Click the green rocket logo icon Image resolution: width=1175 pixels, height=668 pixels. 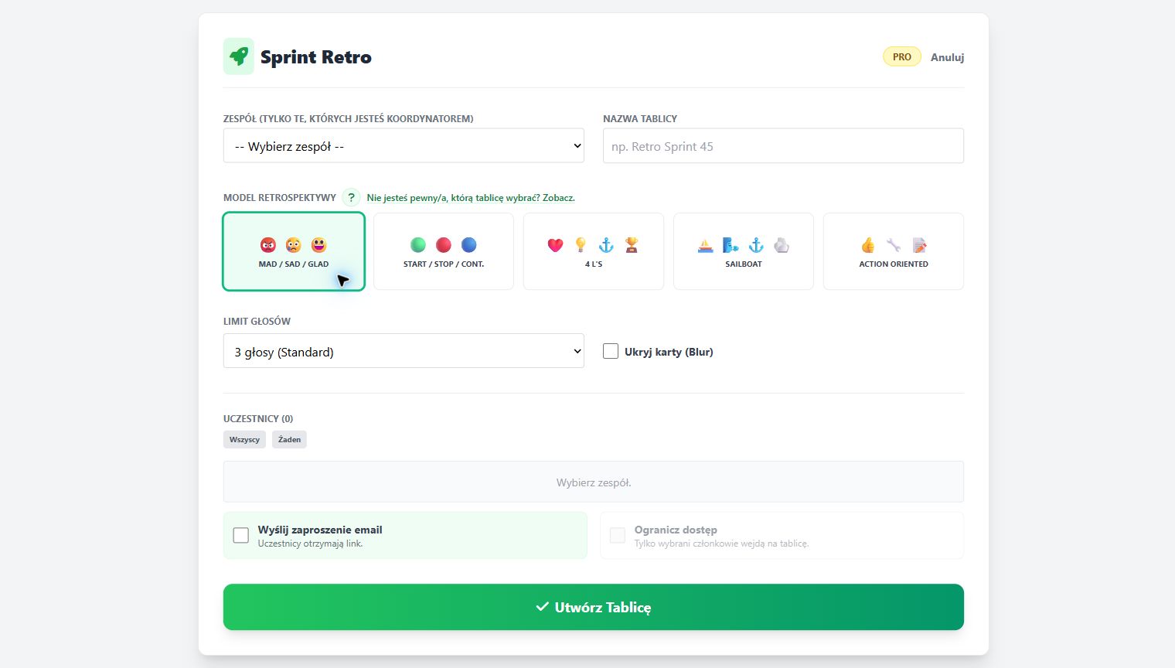(239, 56)
